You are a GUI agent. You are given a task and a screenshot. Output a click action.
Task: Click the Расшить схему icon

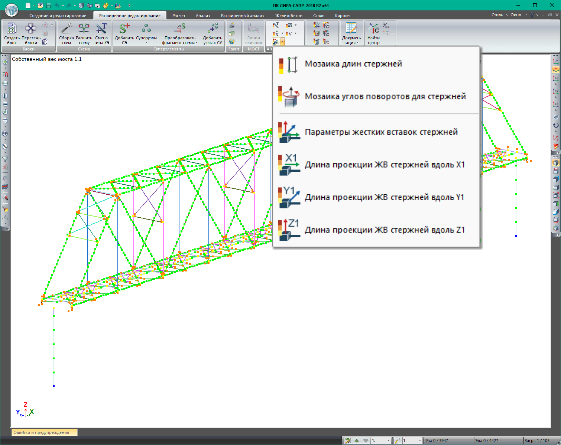click(x=84, y=33)
